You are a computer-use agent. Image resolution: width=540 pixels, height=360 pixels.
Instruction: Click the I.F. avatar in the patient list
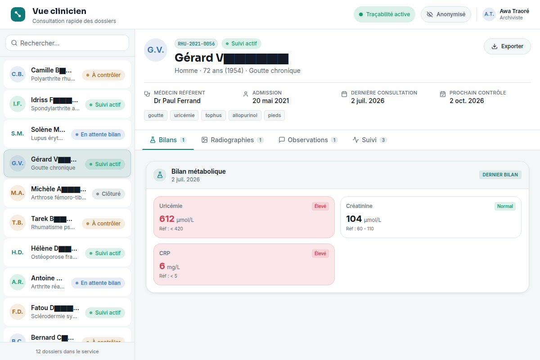tap(18, 104)
